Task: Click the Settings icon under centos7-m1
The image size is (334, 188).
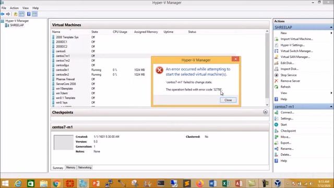Action: click(276, 119)
